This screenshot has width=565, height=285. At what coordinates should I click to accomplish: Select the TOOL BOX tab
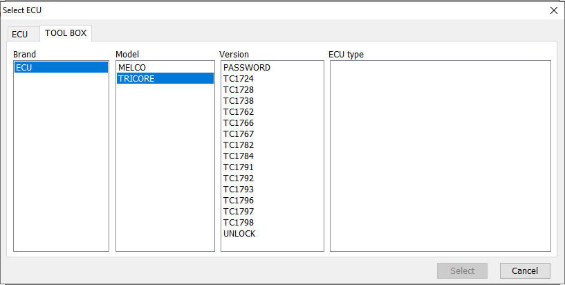click(66, 33)
